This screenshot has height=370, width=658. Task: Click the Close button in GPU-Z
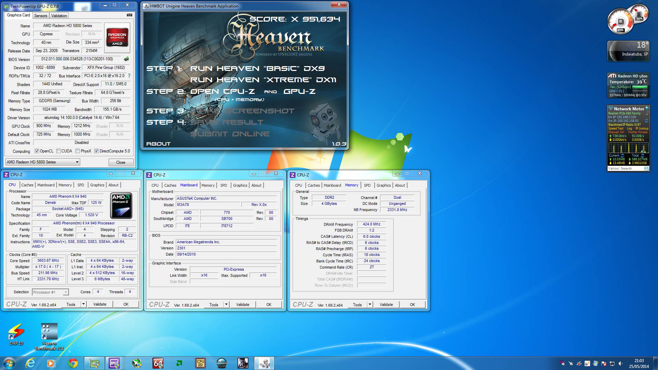[121, 162]
